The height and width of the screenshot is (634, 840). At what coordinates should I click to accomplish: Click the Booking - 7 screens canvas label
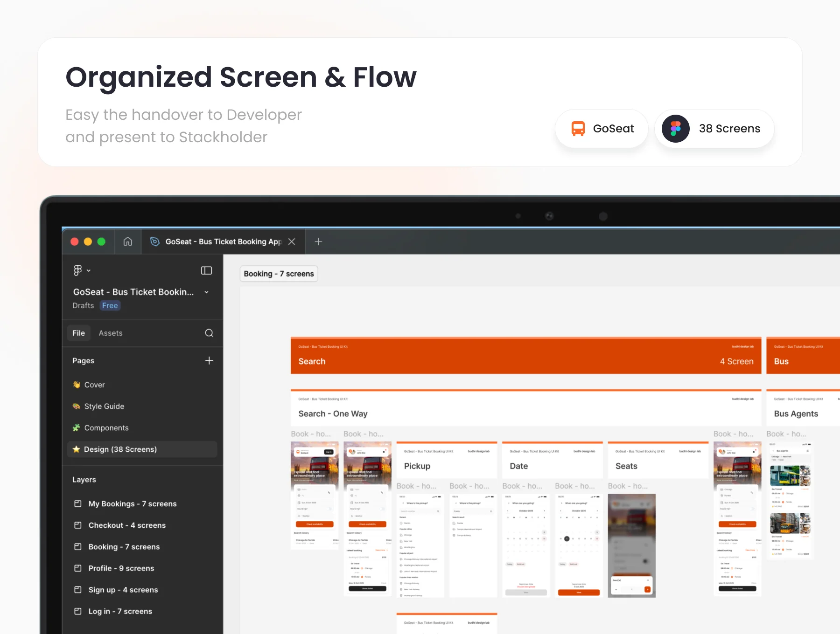tap(279, 274)
